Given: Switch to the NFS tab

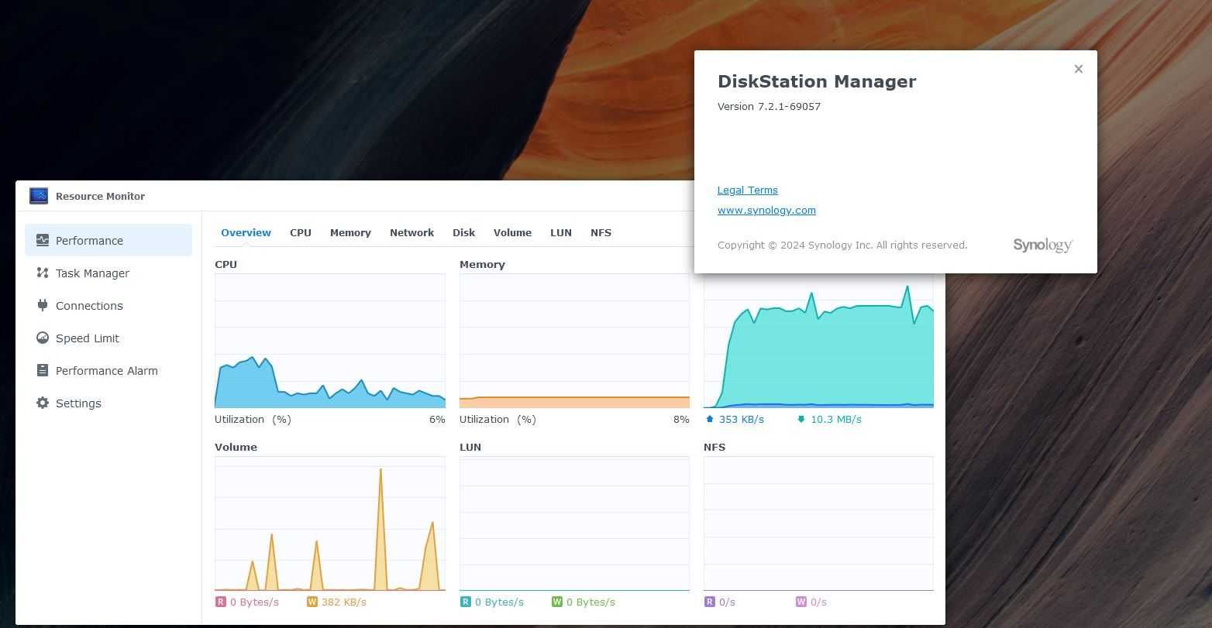Looking at the screenshot, I should click(601, 232).
